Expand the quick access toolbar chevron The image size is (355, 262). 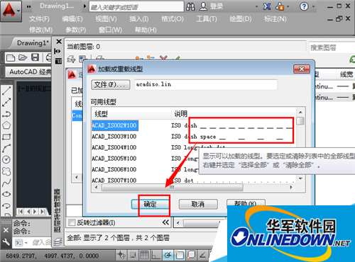point(28,6)
